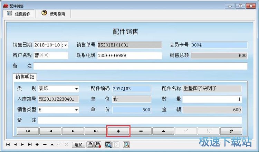Click the upper 备注 field below 客户名称
Viewport: 259px width, 152px height.
141,66
